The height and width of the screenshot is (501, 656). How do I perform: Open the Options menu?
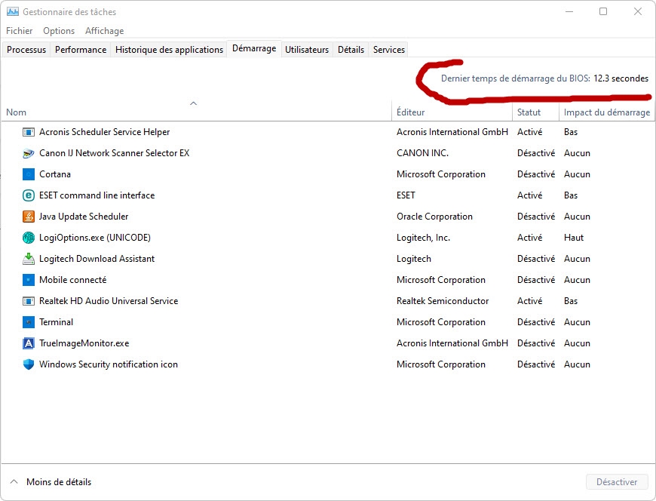click(x=59, y=31)
